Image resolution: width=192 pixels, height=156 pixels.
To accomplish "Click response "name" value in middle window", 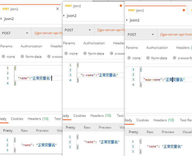I will click(x=109, y=142).
